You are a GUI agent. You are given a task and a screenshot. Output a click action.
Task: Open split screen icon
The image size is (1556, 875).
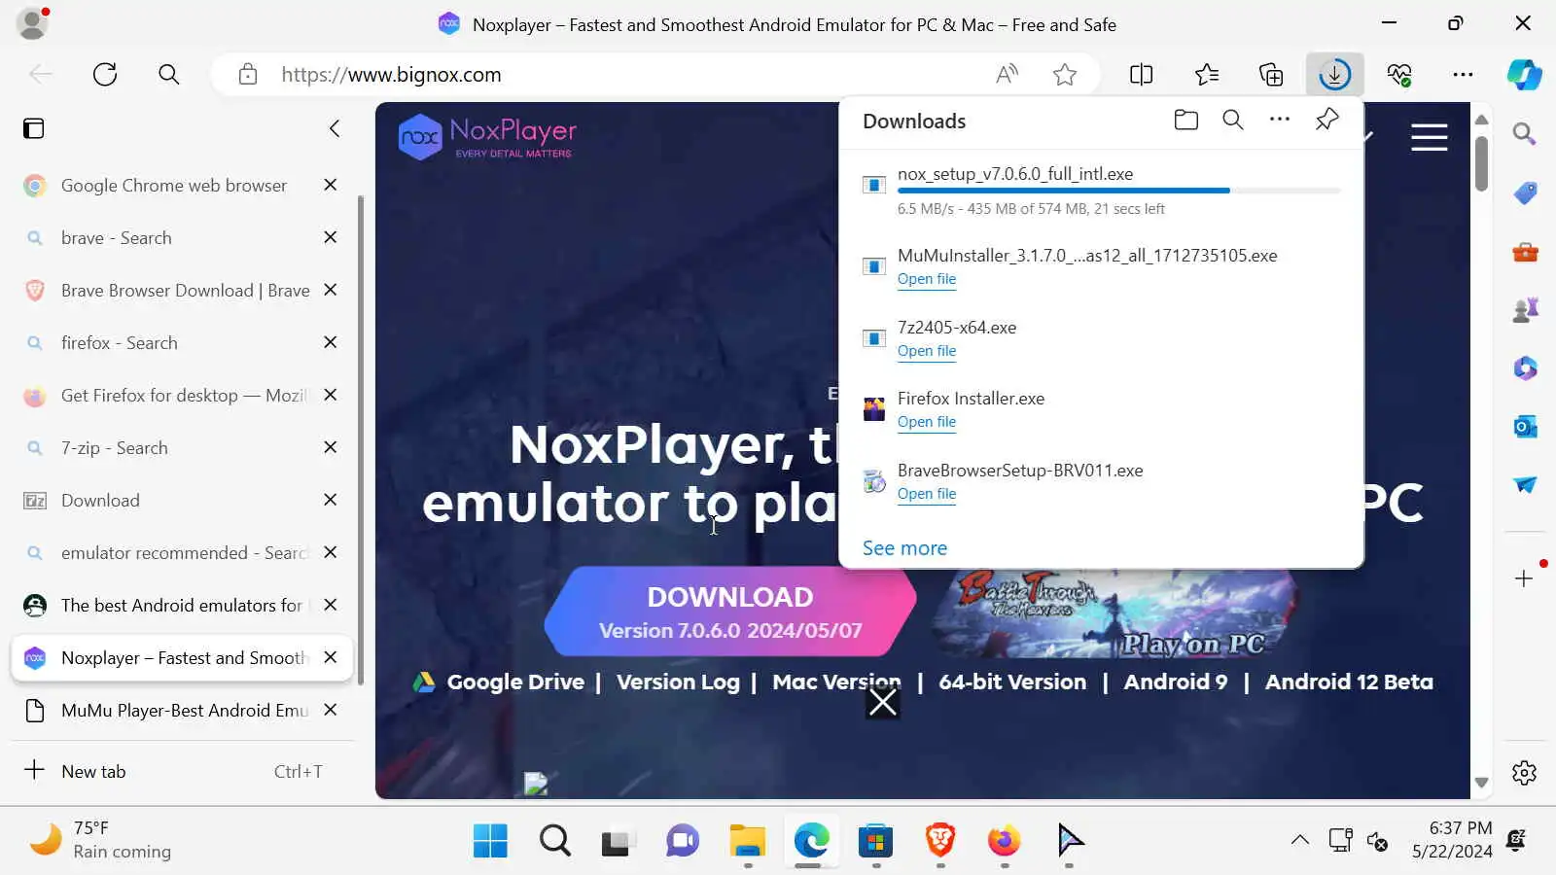coord(1142,74)
